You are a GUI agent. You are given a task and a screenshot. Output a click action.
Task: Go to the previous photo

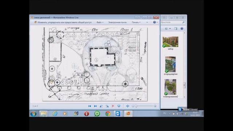(90, 106)
